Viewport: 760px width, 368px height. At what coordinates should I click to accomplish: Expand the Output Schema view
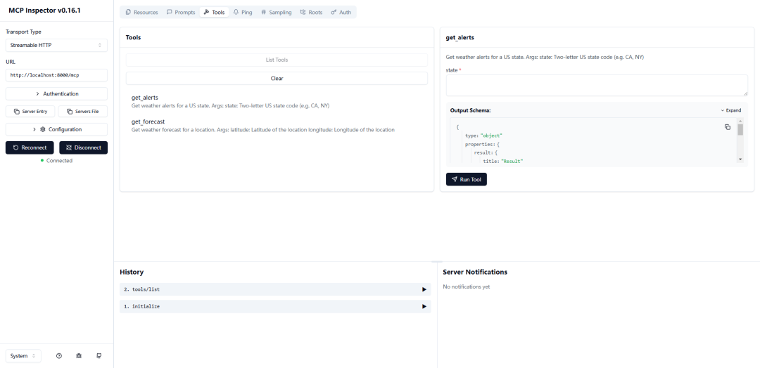click(x=731, y=110)
